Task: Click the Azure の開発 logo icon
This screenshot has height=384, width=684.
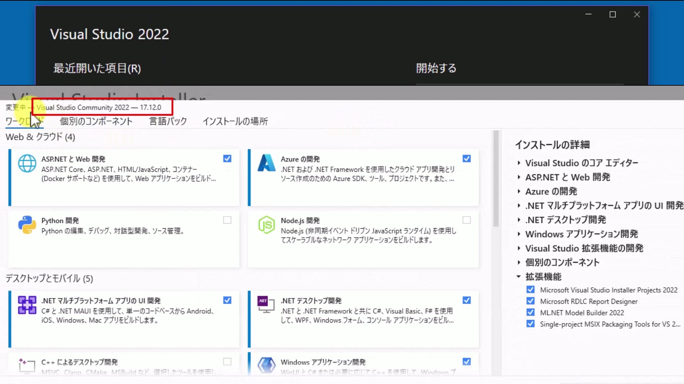Action: (266, 163)
